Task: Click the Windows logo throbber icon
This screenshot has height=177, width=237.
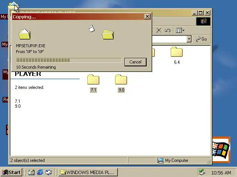Action: click(x=203, y=21)
